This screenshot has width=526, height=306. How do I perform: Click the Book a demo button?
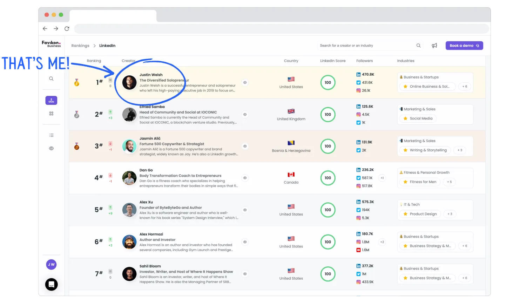click(464, 46)
